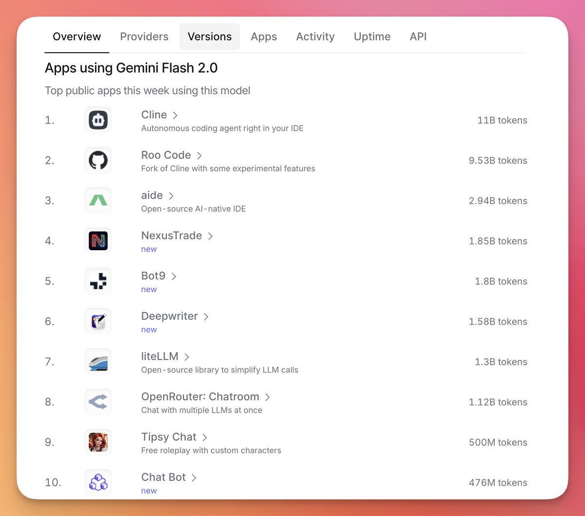Click the Deepwriter app icon

(x=98, y=321)
